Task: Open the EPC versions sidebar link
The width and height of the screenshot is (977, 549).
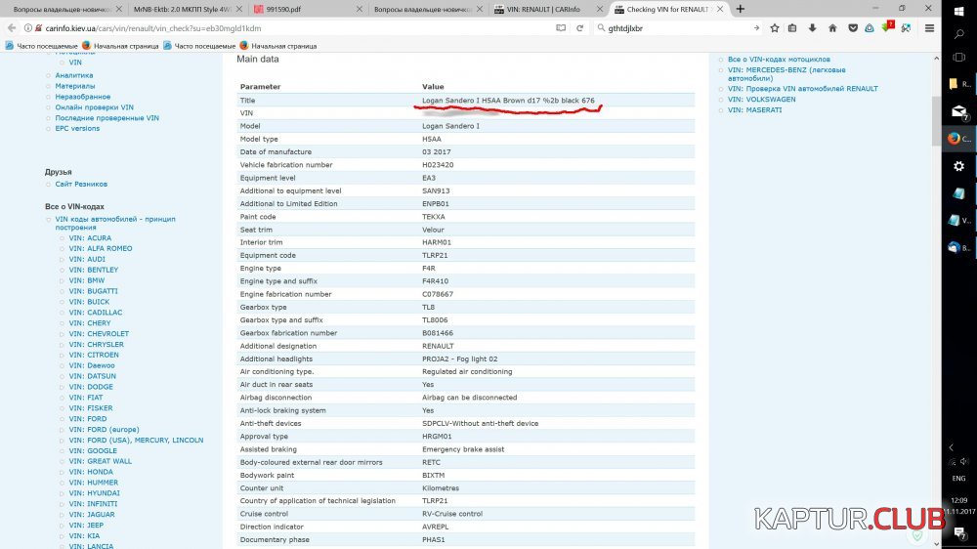Action: point(77,128)
